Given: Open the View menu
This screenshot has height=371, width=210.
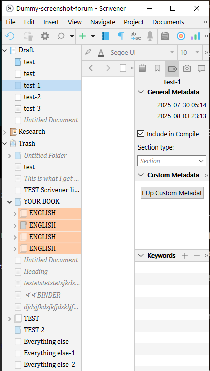Looking at the screenshot, I should click(75, 22).
